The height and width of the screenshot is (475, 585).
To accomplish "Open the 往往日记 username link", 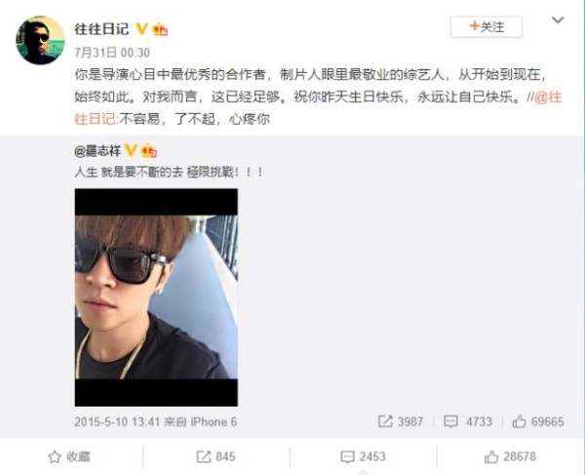I will tap(101, 28).
